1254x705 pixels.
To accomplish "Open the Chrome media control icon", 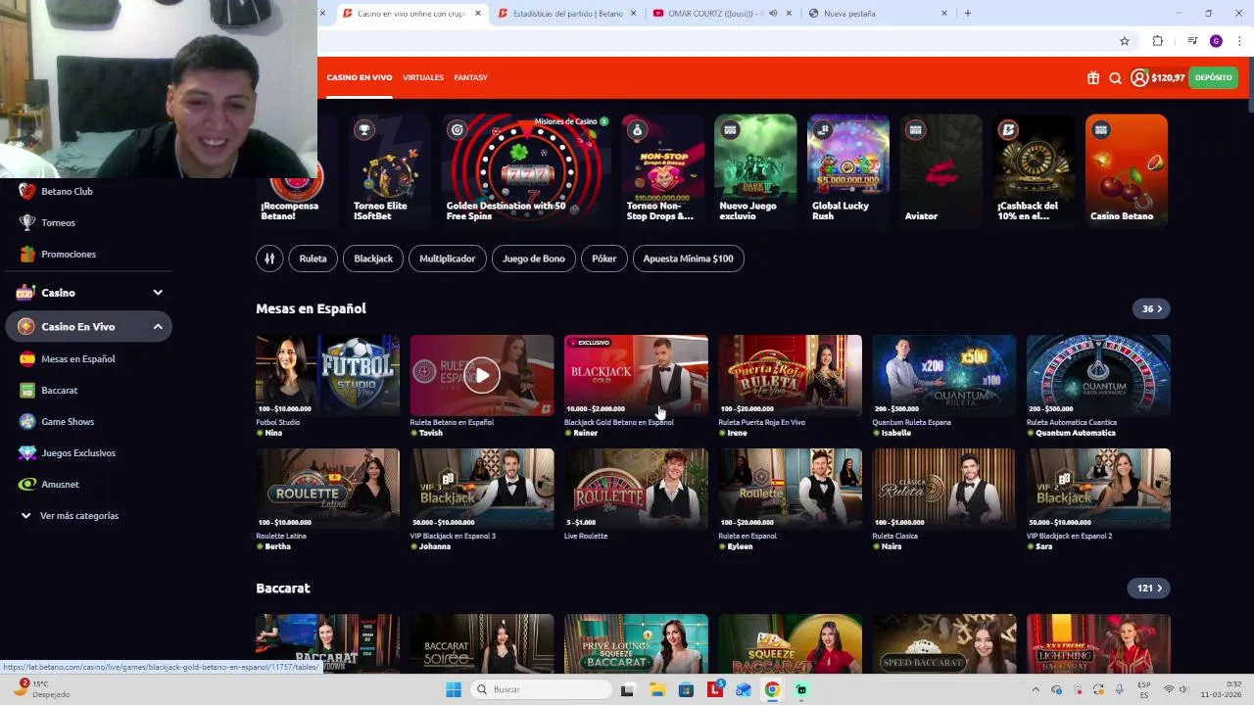I will pyautogui.click(x=1192, y=41).
